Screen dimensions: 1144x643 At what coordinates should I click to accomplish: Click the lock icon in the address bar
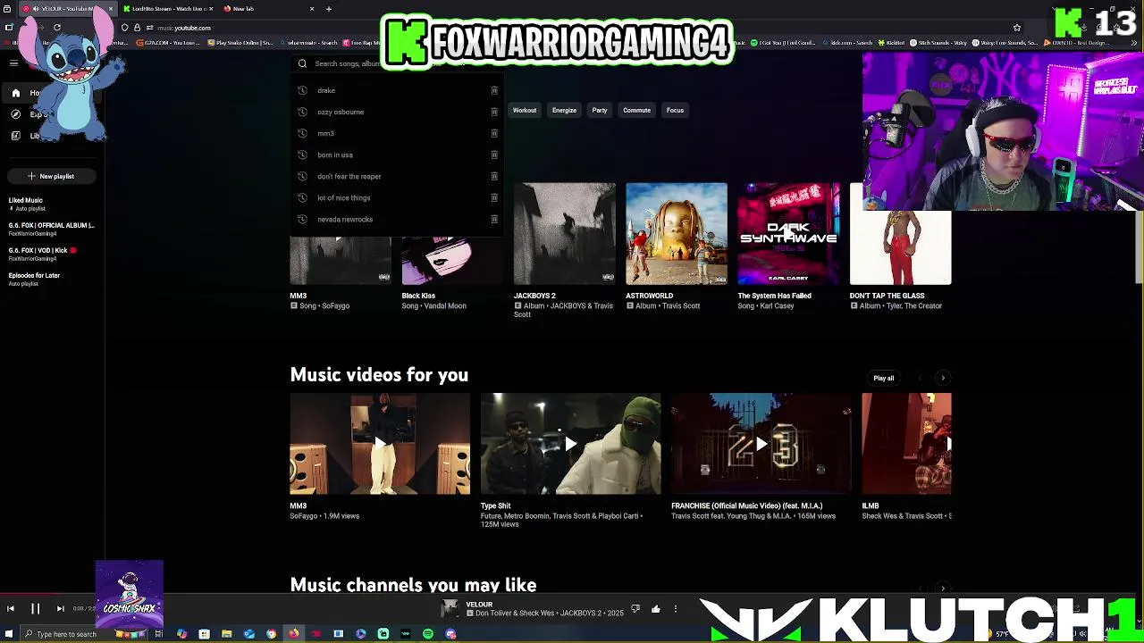point(137,28)
